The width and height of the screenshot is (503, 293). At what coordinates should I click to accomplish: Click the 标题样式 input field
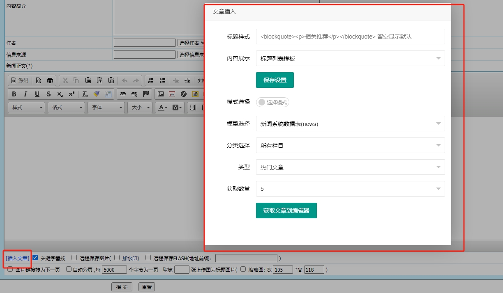tap(350, 37)
